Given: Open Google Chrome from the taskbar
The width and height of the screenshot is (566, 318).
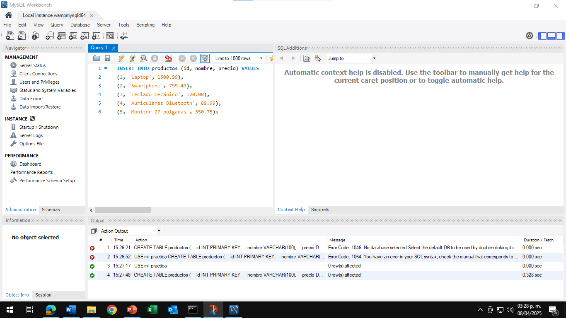Looking at the screenshot, I should click(x=111, y=310).
